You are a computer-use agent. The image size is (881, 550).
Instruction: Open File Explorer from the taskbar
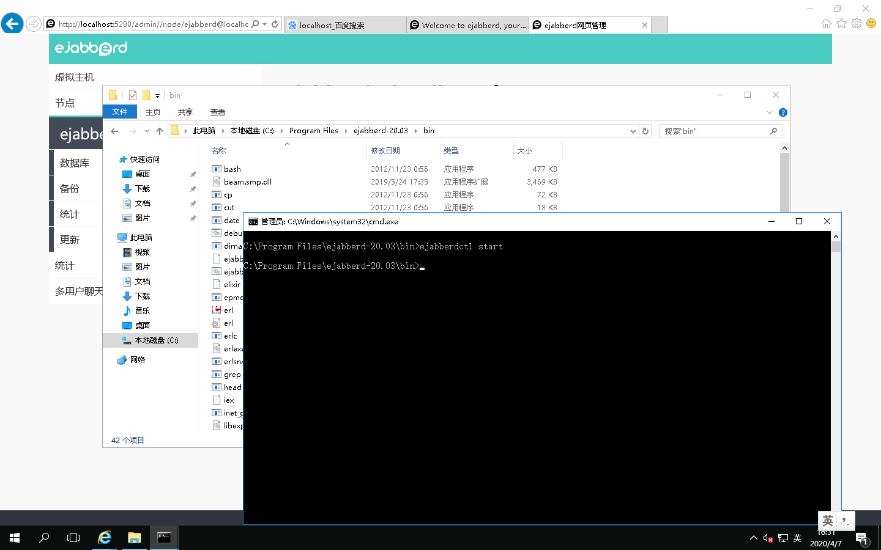point(133,538)
